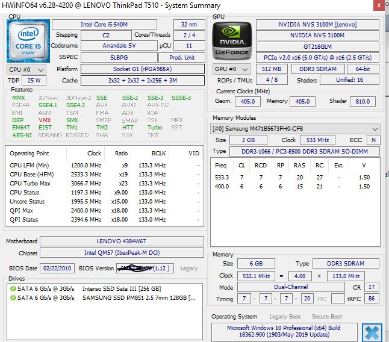The height and width of the screenshot is (342, 389).
Task: Click the Intel QM57 (IbexPeak-M DO) chipset field
Action: click(x=122, y=253)
